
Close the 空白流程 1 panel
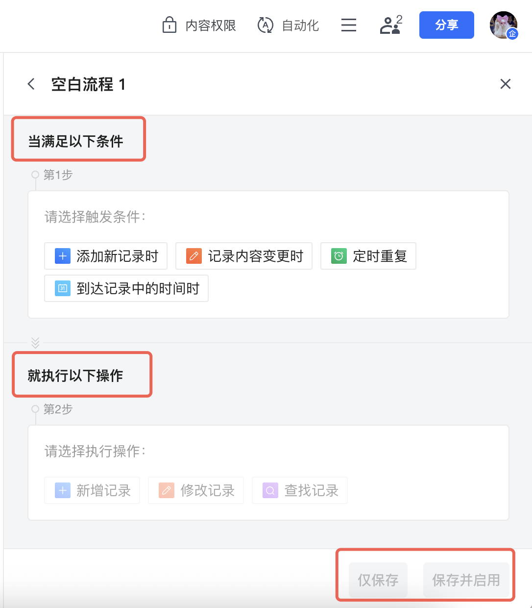pyautogui.click(x=506, y=84)
